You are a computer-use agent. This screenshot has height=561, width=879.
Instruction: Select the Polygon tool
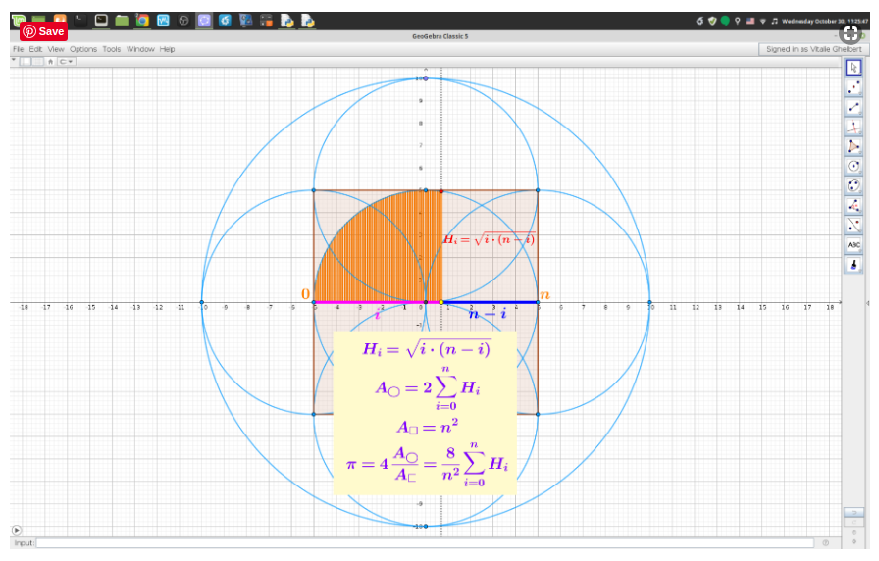[x=853, y=146]
